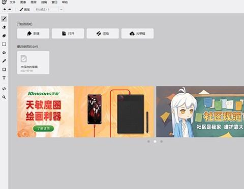The height and width of the screenshot is (189, 244).
Task: Open the 滤镜 (Filter) menu
Action: point(44,2)
